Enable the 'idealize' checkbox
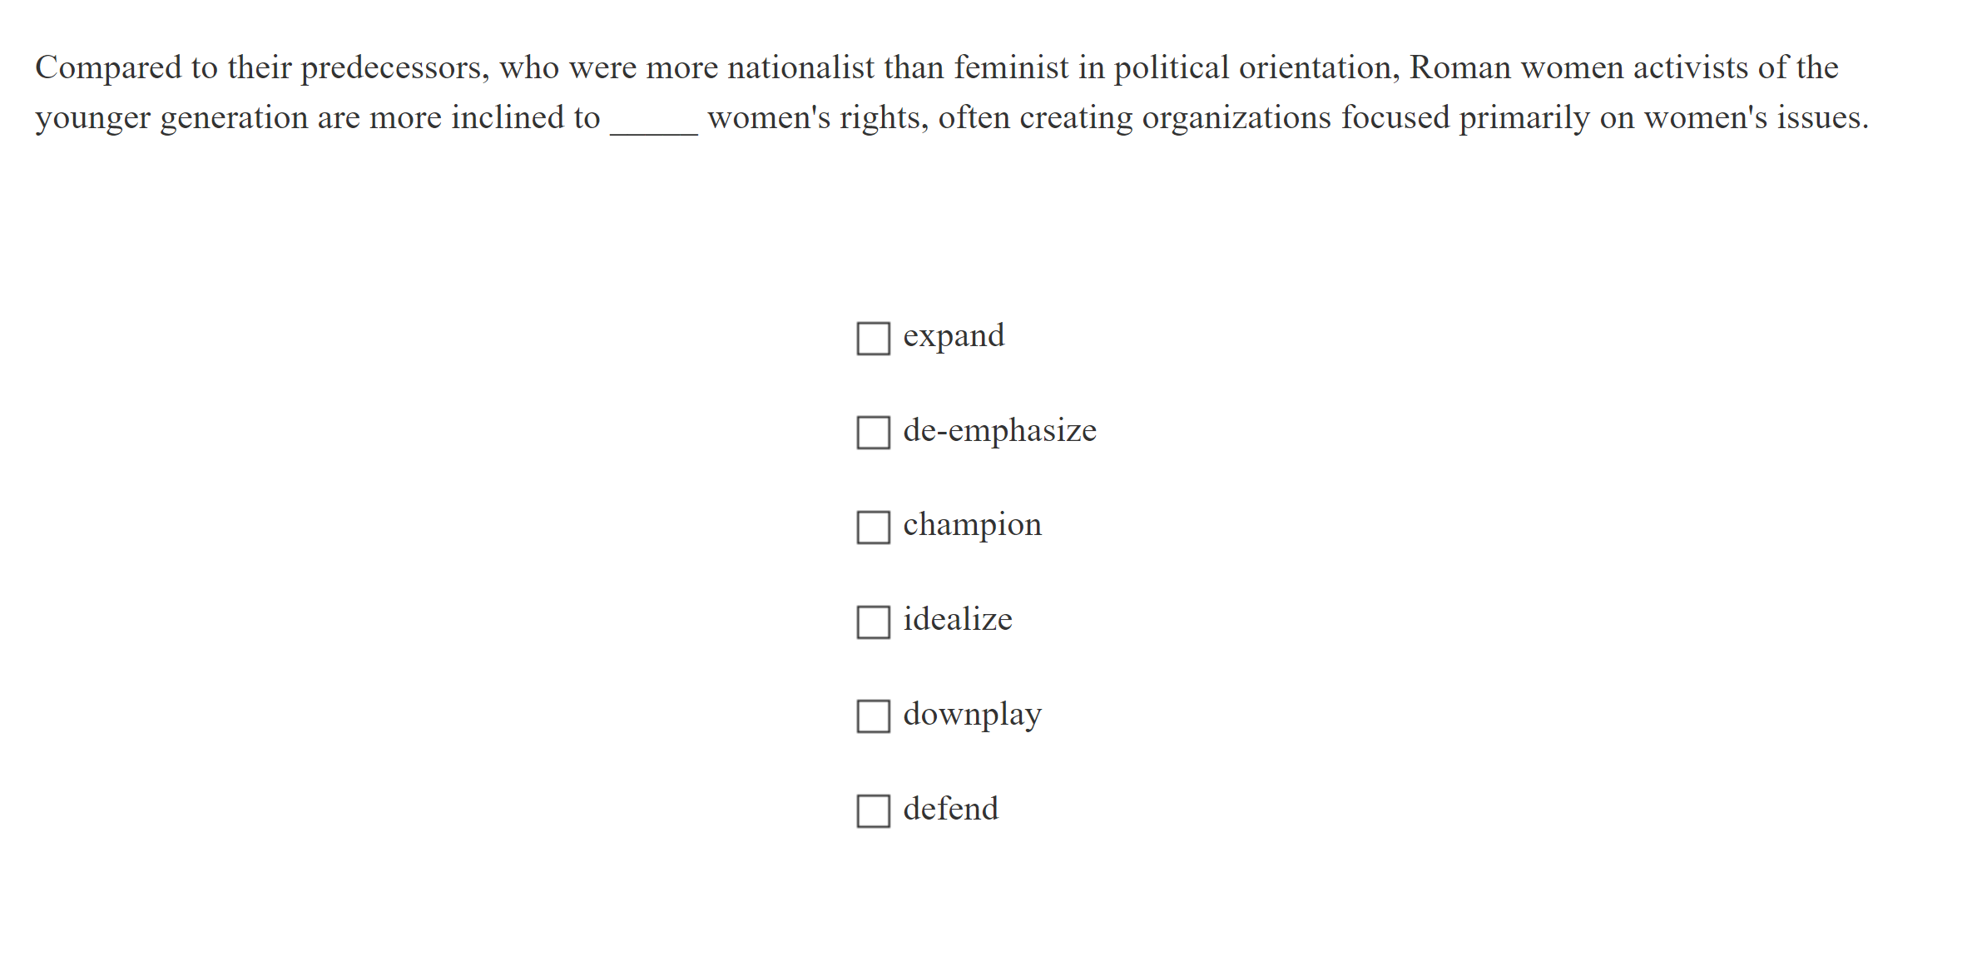This screenshot has height=971, width=1982. pyautogui.click(x=873, y=622)
